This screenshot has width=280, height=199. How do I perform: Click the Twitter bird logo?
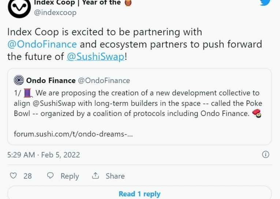tap(266, 2)
